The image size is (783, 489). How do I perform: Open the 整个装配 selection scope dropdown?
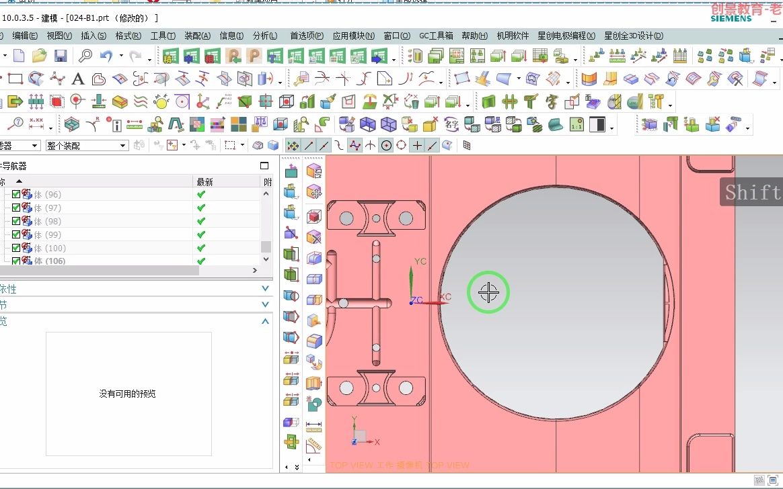pyautogui.click(x=87, y=146)
